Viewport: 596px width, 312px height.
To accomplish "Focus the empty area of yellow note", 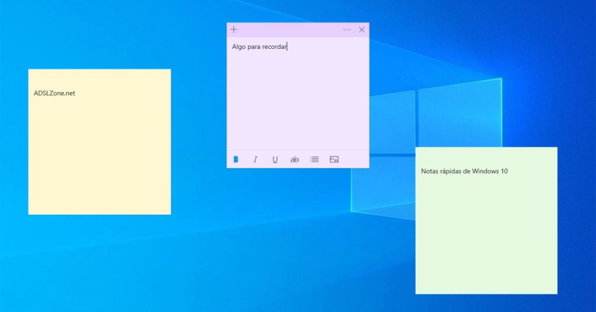I will [99, 157].
